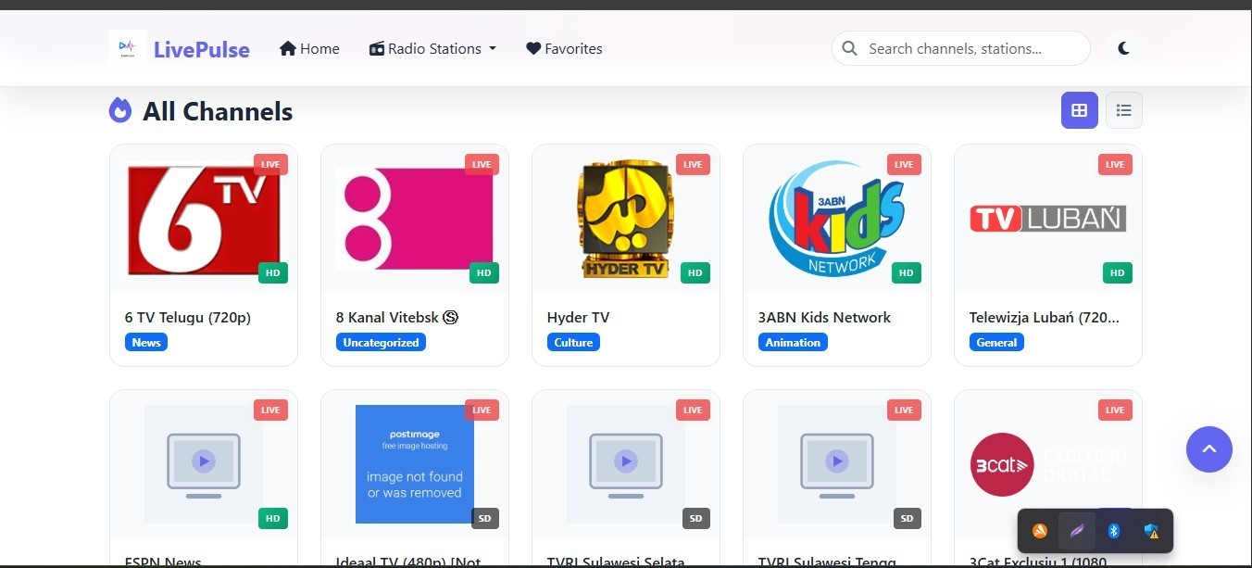Click the SD badge on TVRI Sulawesi Selatan
The height and width of the screenshot is (568, 1252).
coord(695,518)
